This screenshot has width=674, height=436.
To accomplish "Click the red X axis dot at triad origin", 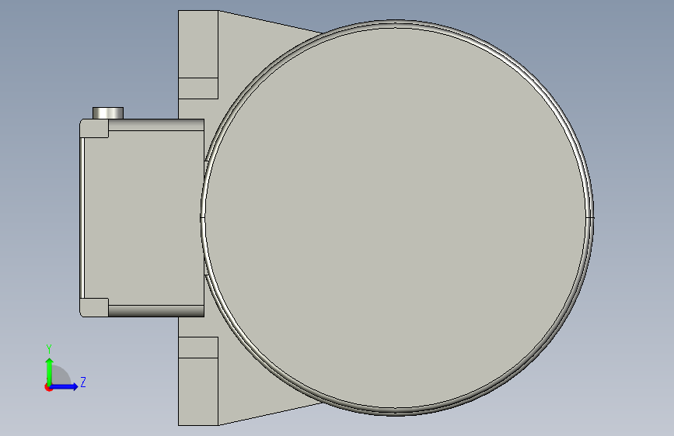I will coord(48,388).
